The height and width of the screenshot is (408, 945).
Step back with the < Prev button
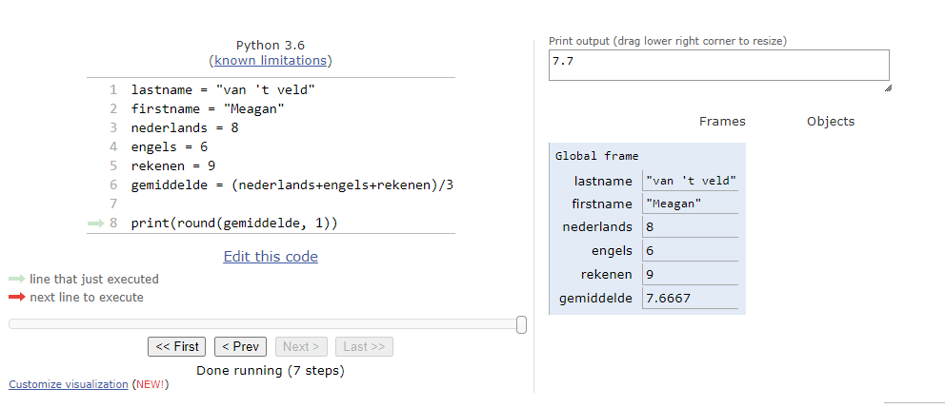click(240, 347)
